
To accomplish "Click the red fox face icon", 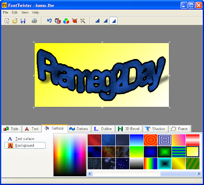I will pyautogui.click(x=75, y=21).
